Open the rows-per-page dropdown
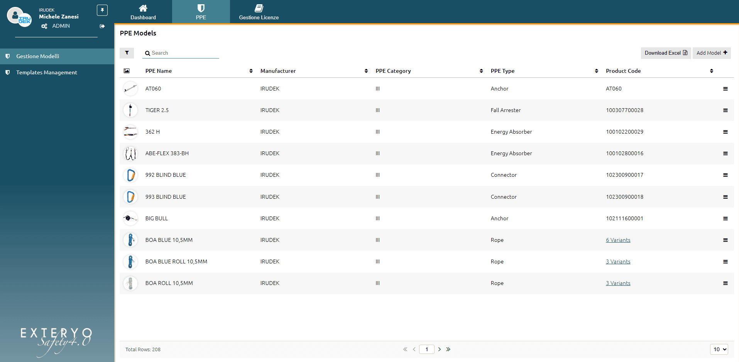Screen dimensions: 739x362 click(719, 349)
